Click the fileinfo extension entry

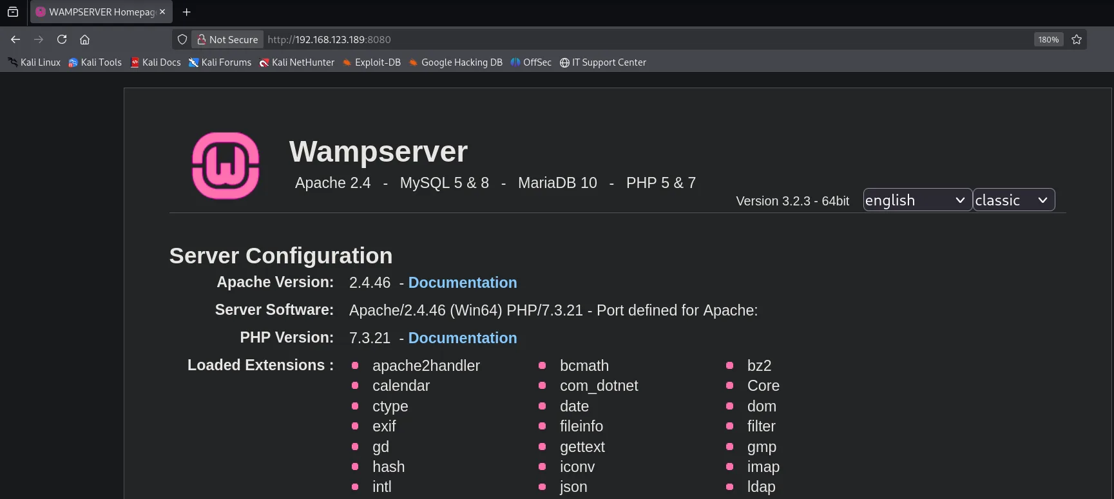[x=581, y=426]
